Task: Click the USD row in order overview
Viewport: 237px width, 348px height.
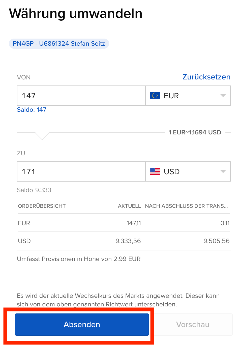Action: tap(124, 241)
